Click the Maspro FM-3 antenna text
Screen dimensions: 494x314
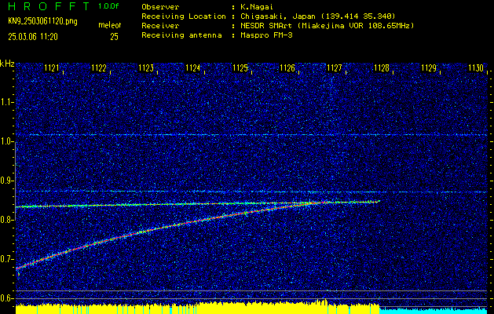coord(266,35)
